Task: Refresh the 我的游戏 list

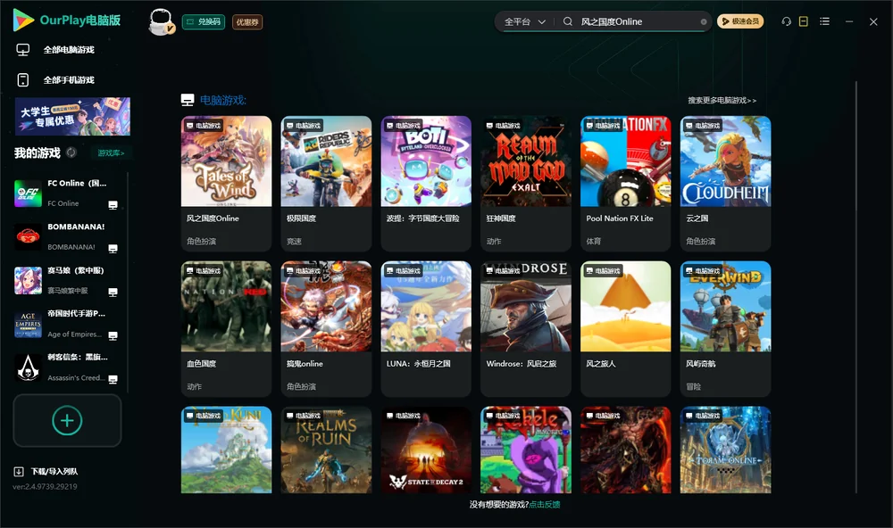Action: point(71,153)
